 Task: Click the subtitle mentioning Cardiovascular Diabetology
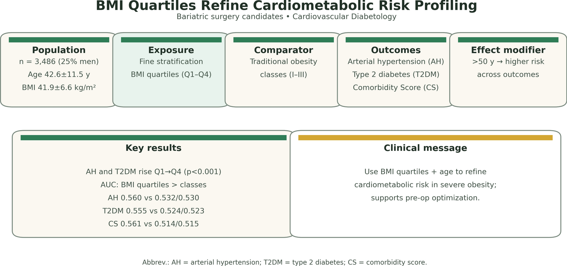point(286,17)
